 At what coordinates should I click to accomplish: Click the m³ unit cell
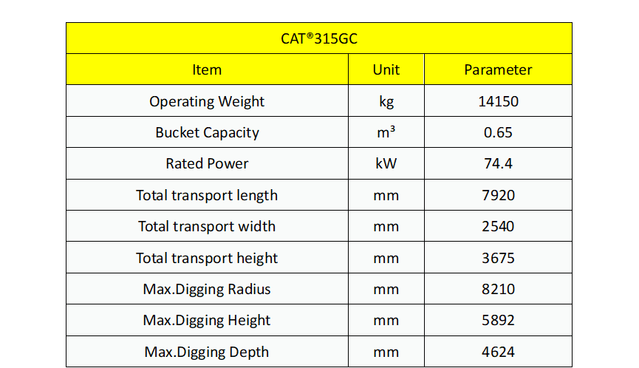[x=386, y=132]
